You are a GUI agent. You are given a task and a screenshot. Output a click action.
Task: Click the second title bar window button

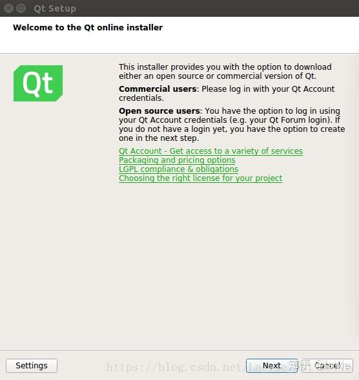tap(21, 8)
